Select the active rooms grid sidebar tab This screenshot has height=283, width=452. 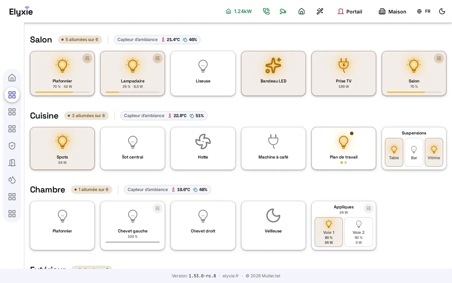(x=12, y=95)
